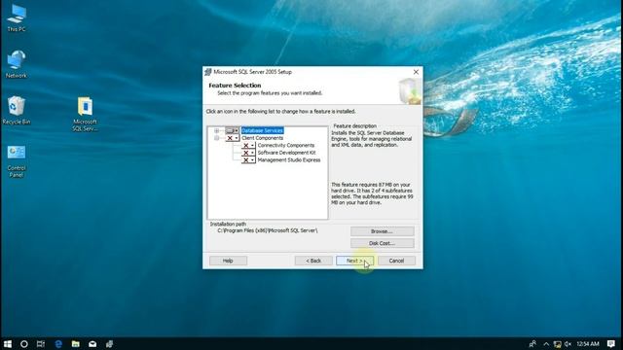
Task: Click the taskbar clock showing 12:54 AM
Action: click(x=588, y=344)
